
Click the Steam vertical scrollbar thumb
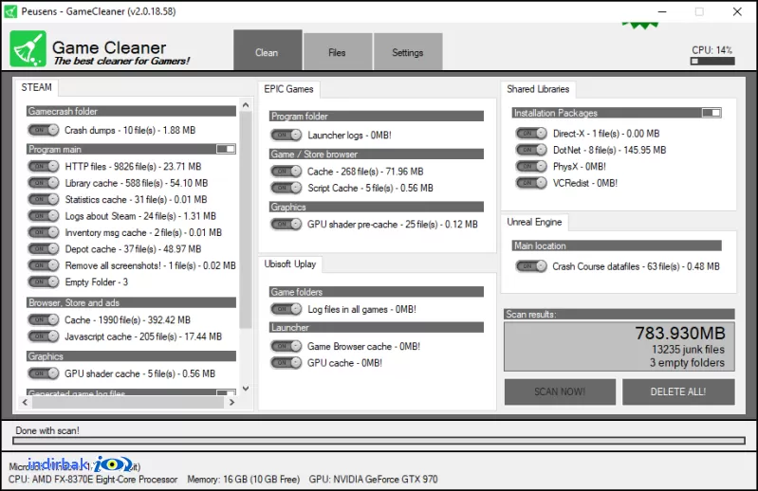[x=246, y=220]
